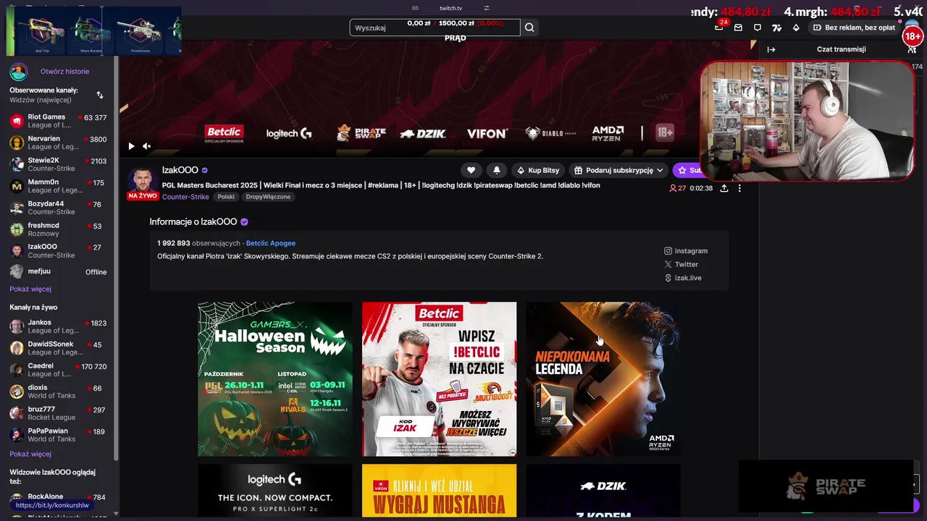Open Jankos channel in live channels
This screenshot has width=927, height=521.
(x=58, y=326)
